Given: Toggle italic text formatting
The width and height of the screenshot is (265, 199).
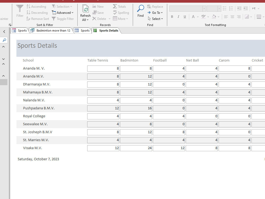Looking at the screenshot, I should click(x=178, y=16).
